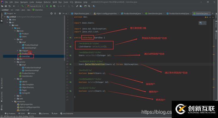Expand the dto package
Viewport: 218px width, 118px height.
15,59
